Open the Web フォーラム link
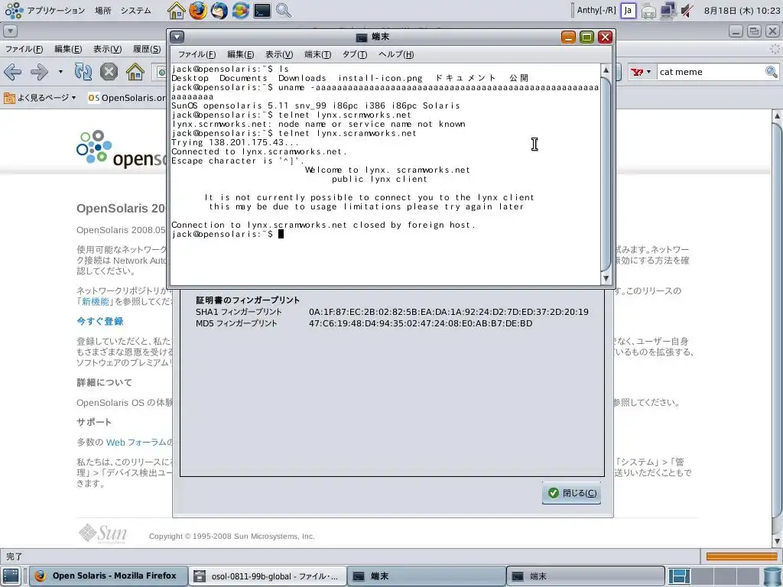The width and height of the screenshot is (783, 587). [x=139, y=443]
